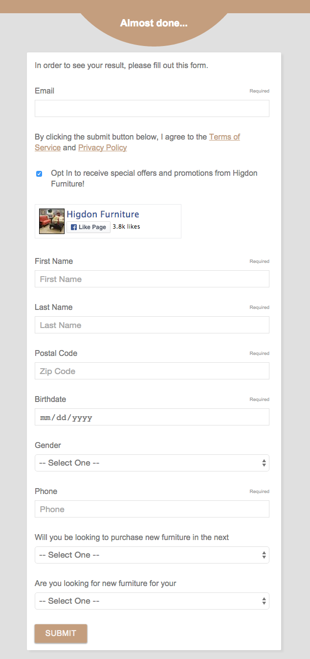Viewport: 310px width, 659px height.
Task: Open the 'new furniture for your' dropdown
Action: [x=152, y=601]
